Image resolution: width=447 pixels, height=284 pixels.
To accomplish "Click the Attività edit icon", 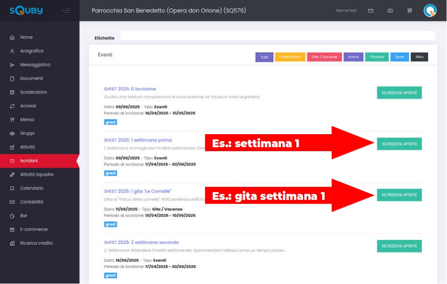I will pyautogui.click(x=12, y=147).
